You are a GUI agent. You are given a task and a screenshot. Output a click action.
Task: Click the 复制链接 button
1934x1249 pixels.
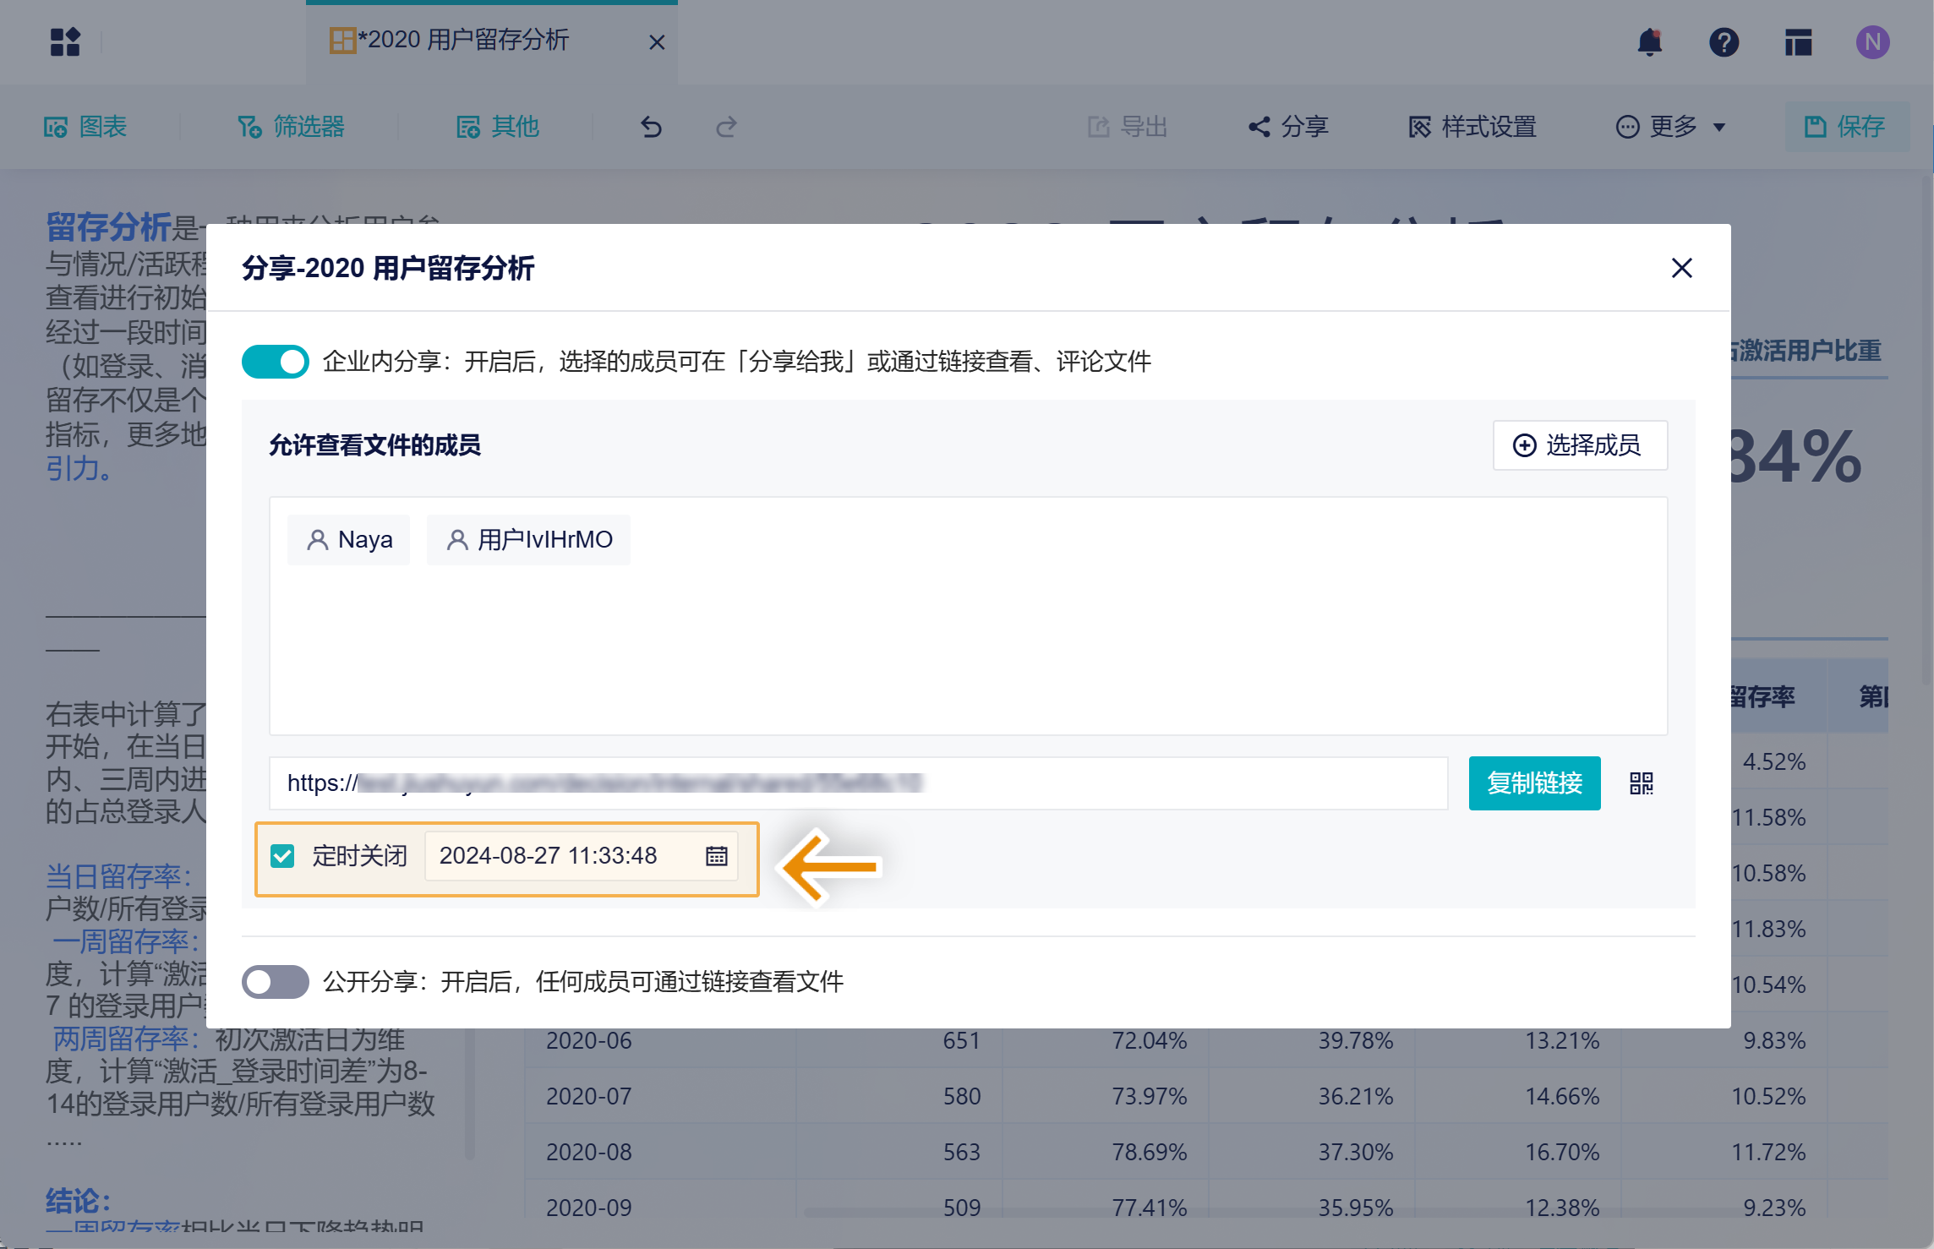[1534, 783]
